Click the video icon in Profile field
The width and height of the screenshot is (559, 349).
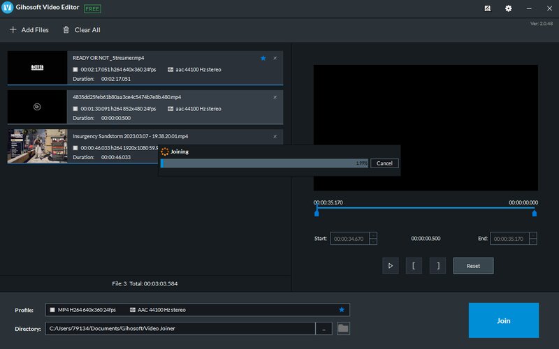(x=52, y=310)
